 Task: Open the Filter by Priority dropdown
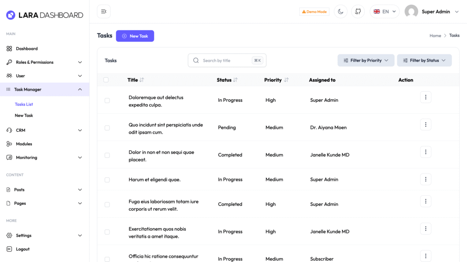(x=366, y=61)
